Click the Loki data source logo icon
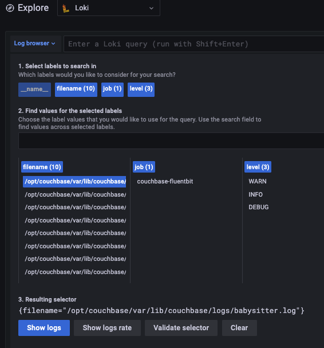This screenshot has width=324, height=348. point(66,9)
